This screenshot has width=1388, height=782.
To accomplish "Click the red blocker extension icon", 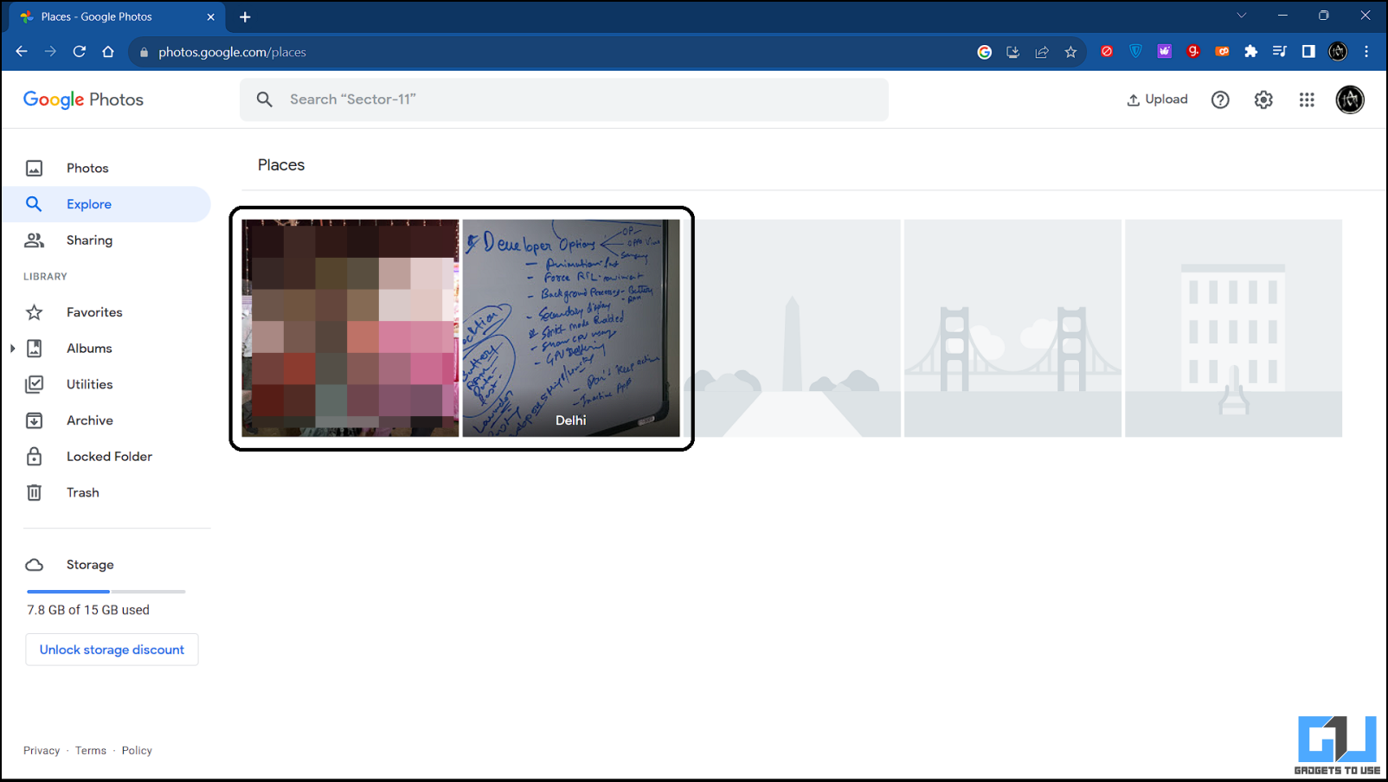I will [x=1107, y=52].
